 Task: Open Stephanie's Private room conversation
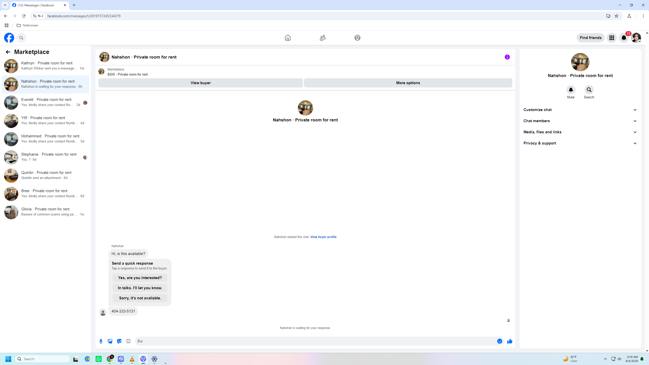(x=46, y=157)
